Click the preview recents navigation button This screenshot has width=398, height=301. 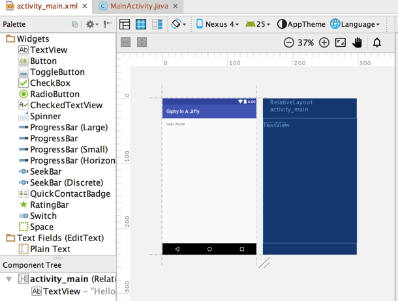click(242, 249)
